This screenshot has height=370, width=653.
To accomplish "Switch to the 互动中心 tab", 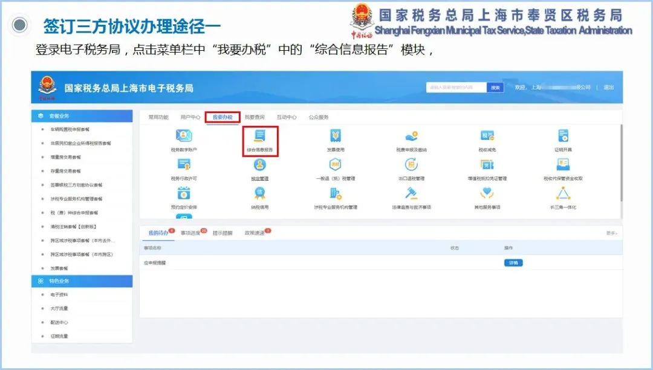I will tap(287, 117).
